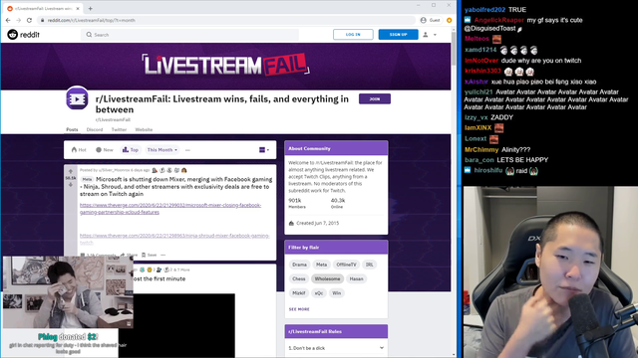
Task: Sort posts by New
Action: point(104,150)
